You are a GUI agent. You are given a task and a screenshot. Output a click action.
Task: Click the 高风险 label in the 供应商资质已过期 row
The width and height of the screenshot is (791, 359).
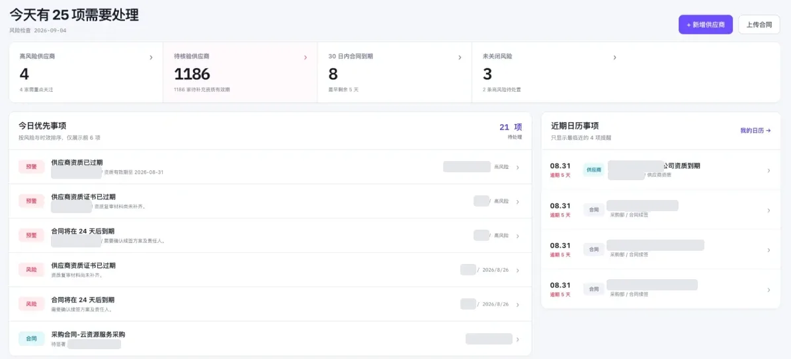point(501,167)
